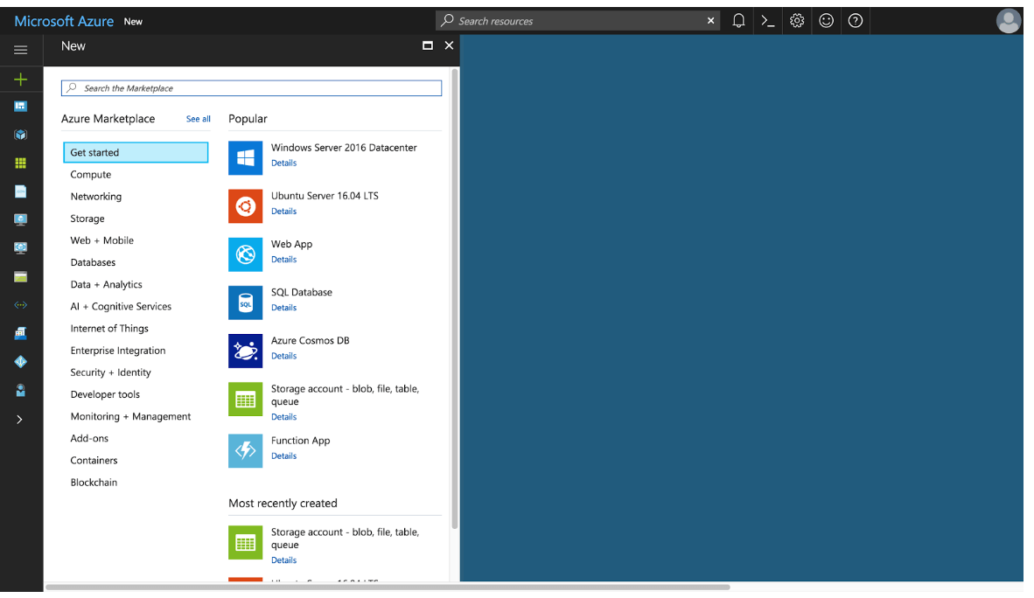Maximize the New blade
The image size is (1034, 598).
coord(427,45)
